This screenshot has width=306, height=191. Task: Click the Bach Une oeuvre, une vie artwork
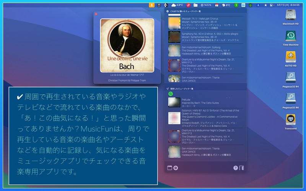127,45
